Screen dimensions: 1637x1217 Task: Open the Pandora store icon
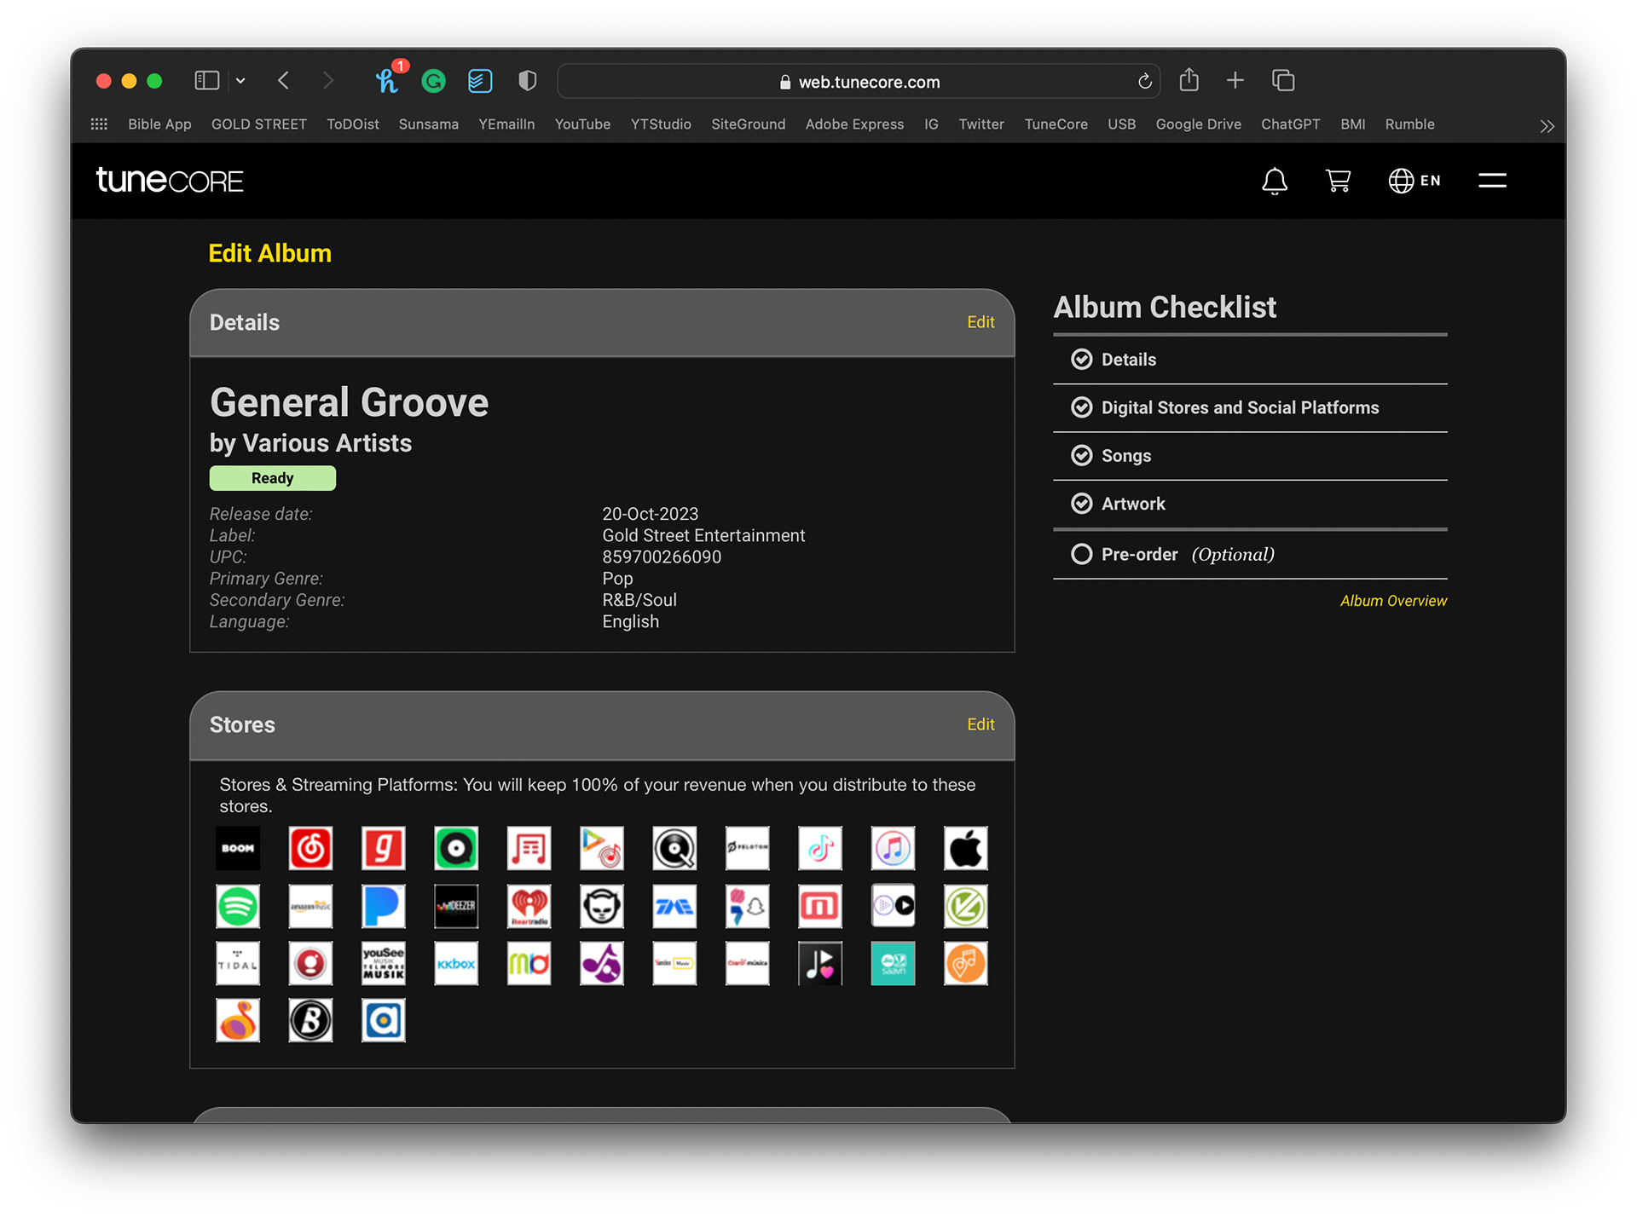(x=384, y=906)
